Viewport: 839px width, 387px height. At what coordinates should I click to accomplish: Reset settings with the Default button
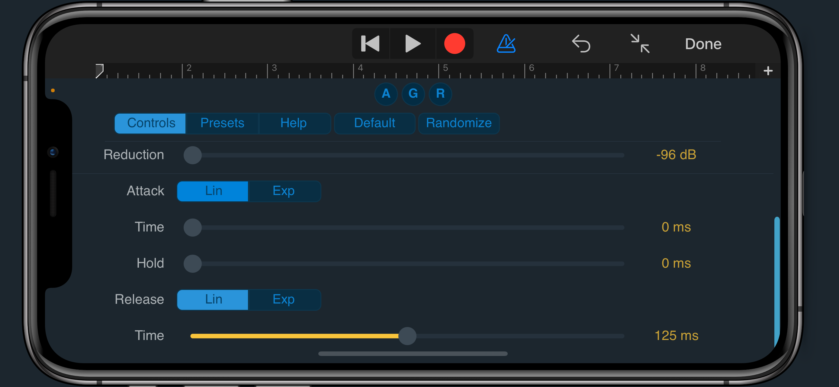click(374, 123)
